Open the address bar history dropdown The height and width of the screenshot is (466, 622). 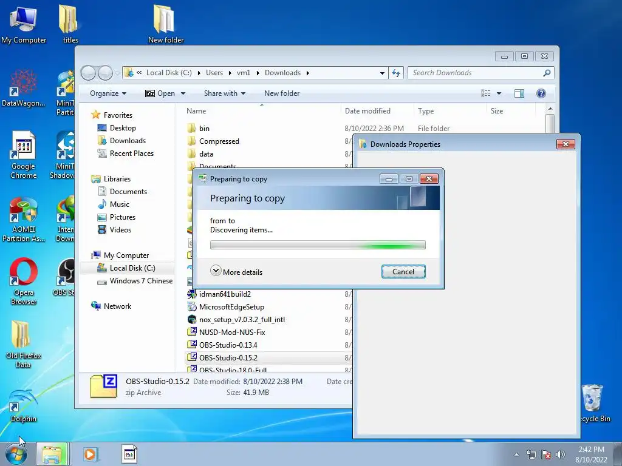382,73
